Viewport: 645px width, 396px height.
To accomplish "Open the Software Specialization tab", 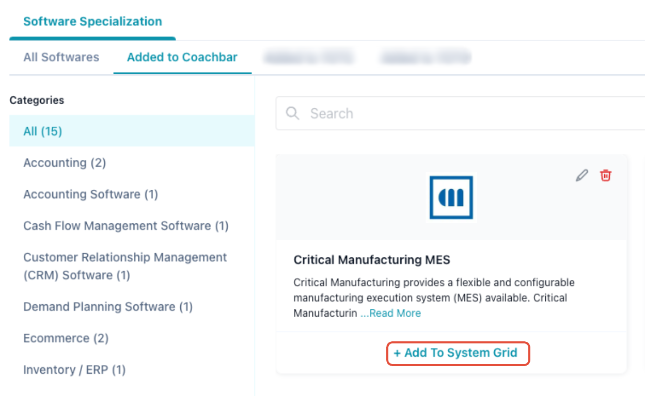I will 92,22.
